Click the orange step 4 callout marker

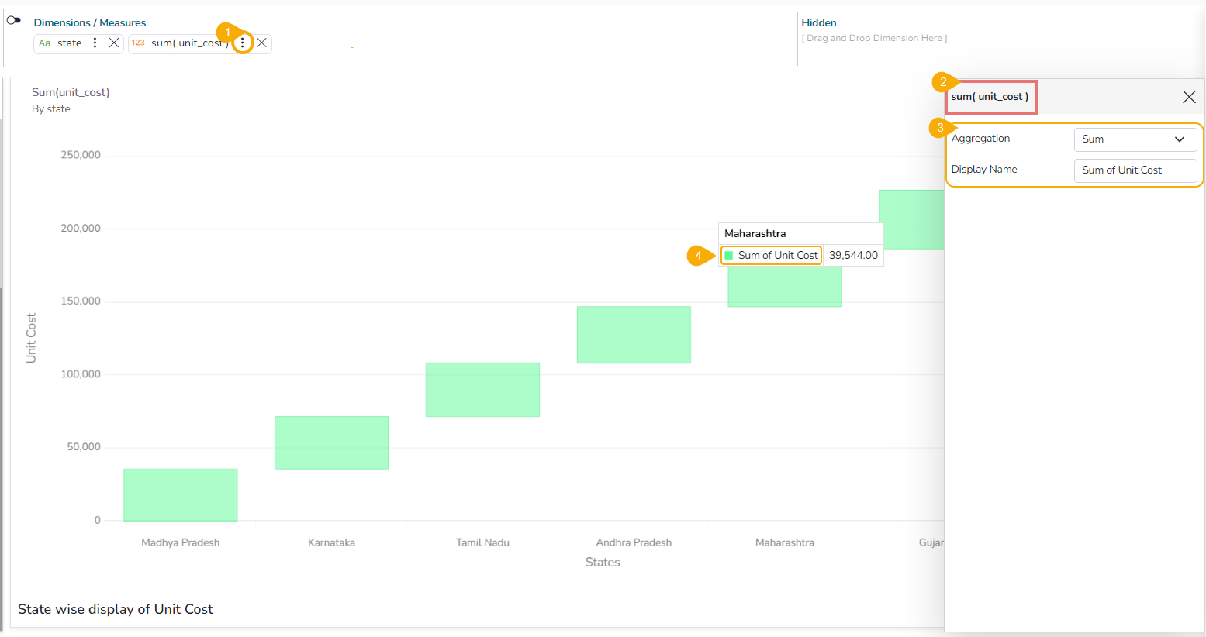[x=698, y=256]
